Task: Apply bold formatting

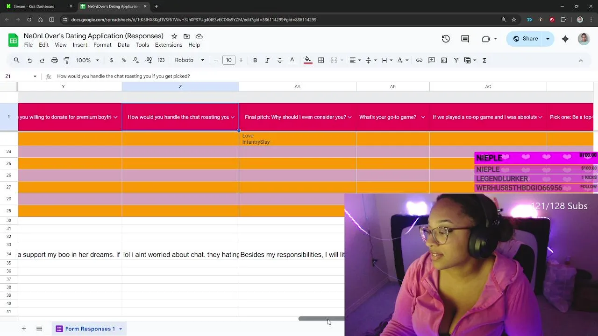Action: [x=255, y=60]
